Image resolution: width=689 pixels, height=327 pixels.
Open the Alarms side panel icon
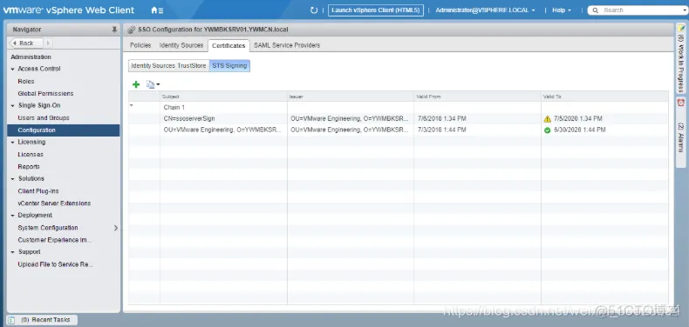pos(680,103)
